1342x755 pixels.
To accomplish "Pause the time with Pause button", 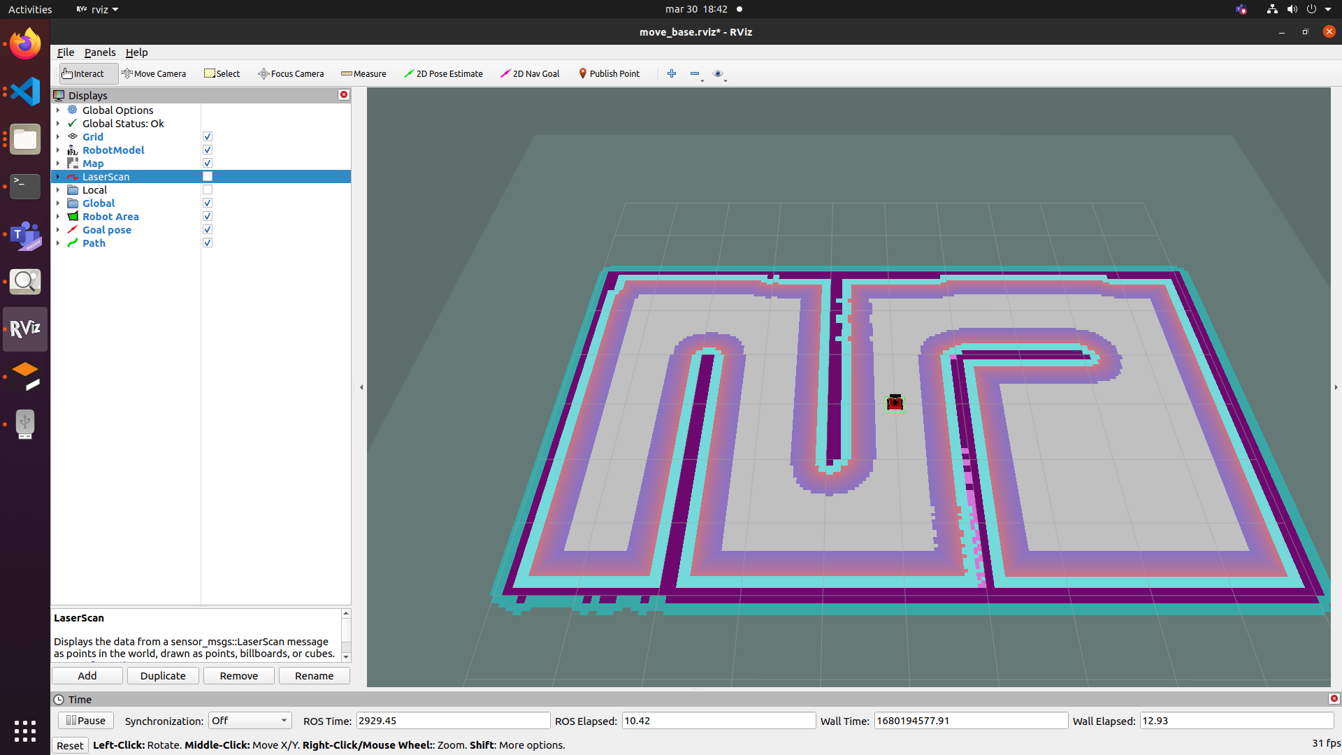I will 86,721.
